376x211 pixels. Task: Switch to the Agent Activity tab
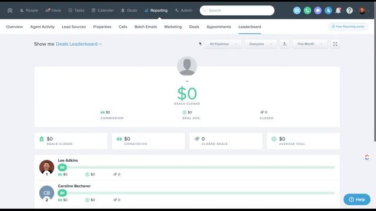click(42, 27)
